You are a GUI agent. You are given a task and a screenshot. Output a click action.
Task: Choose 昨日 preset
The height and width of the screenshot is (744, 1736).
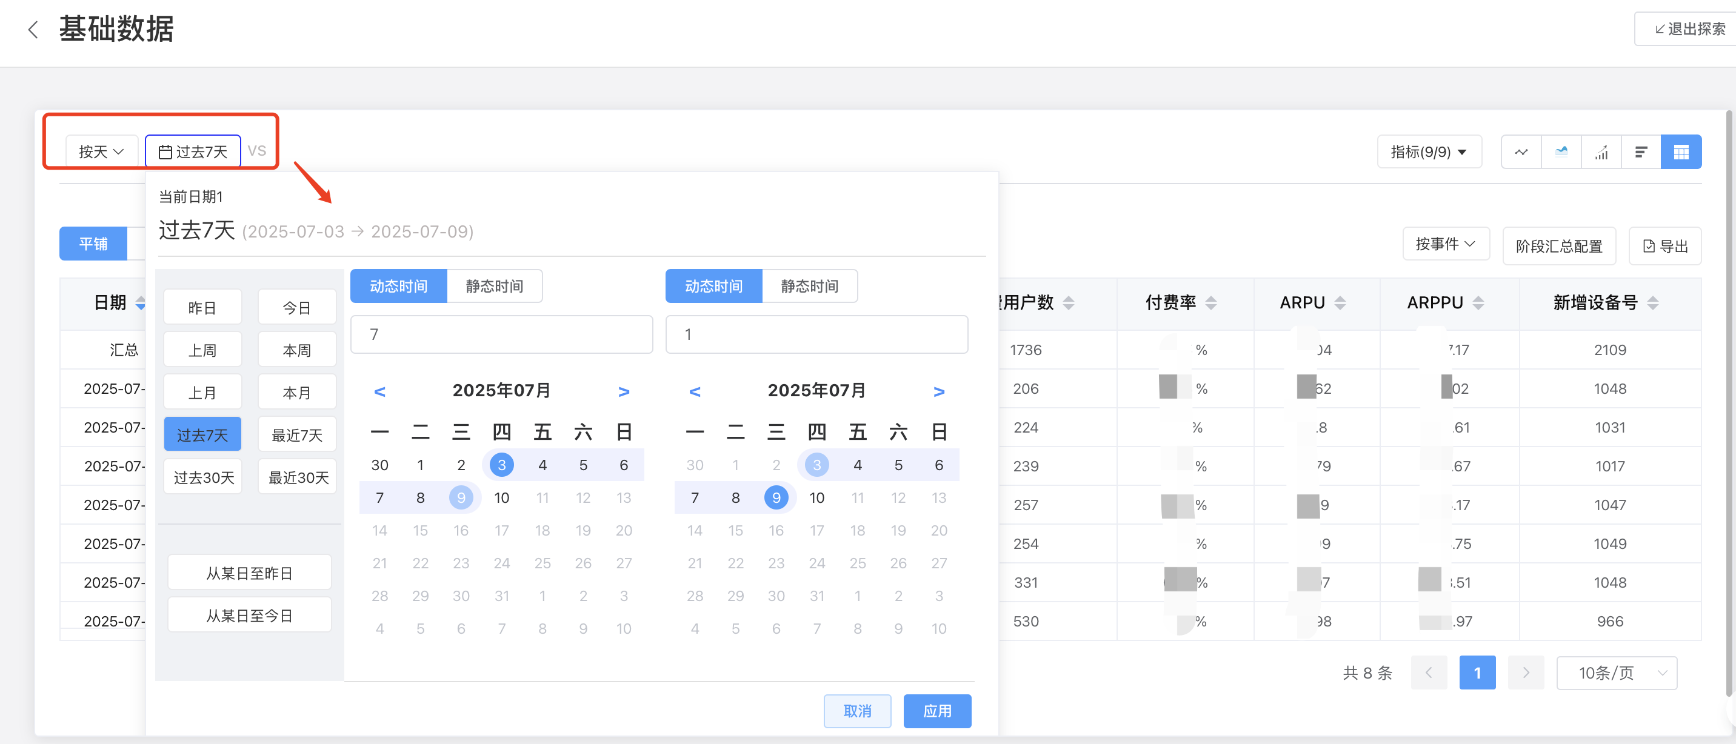[x=202, y=308]
